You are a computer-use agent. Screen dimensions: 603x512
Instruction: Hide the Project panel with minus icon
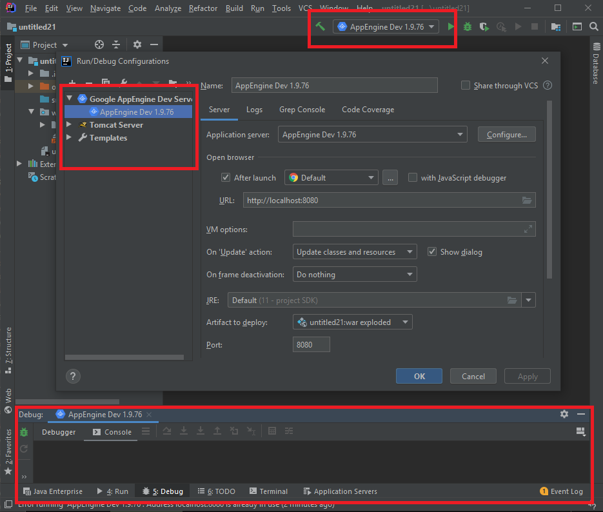click(x=154, y=44)
